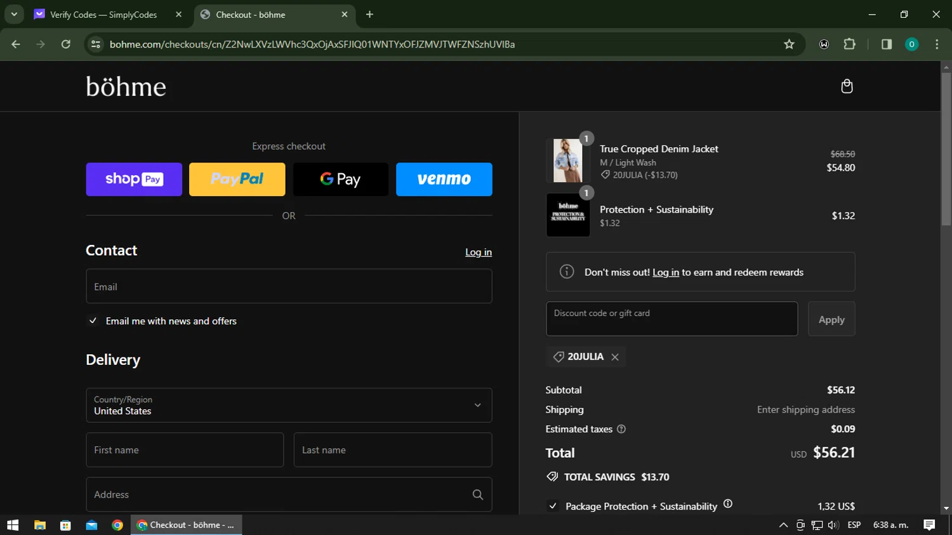
Task: Click the address search magnifier icon
Action: pos(478,494)
